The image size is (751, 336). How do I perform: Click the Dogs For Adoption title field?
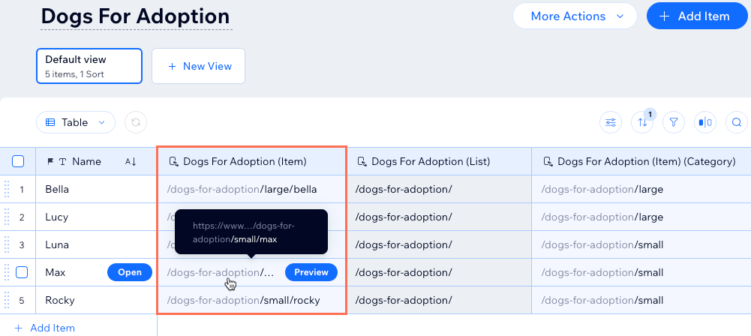point(136,16)
